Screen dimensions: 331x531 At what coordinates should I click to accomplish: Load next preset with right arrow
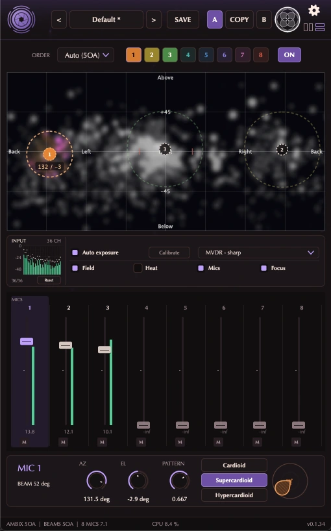(154, 19)
